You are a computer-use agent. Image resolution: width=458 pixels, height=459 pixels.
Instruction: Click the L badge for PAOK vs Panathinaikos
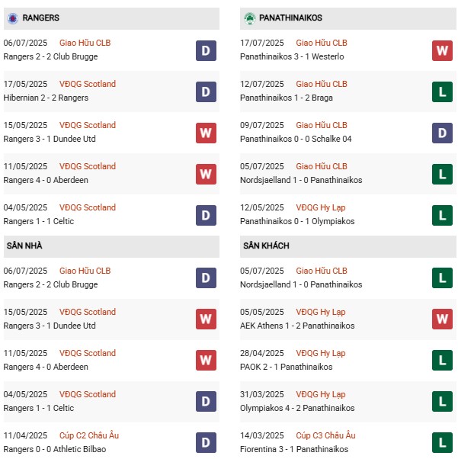[442, 361]
